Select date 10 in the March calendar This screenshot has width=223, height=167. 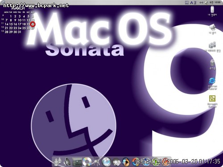20,20
